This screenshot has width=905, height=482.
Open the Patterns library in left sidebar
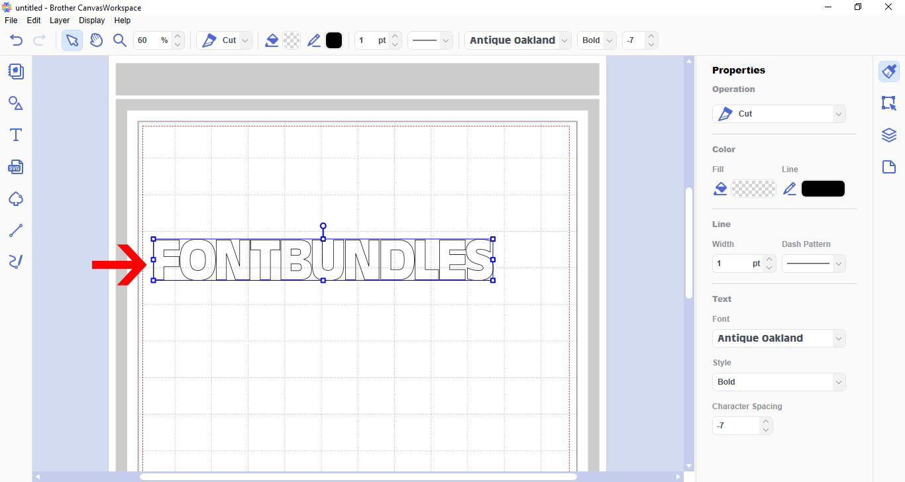click(x=16, y=71)
